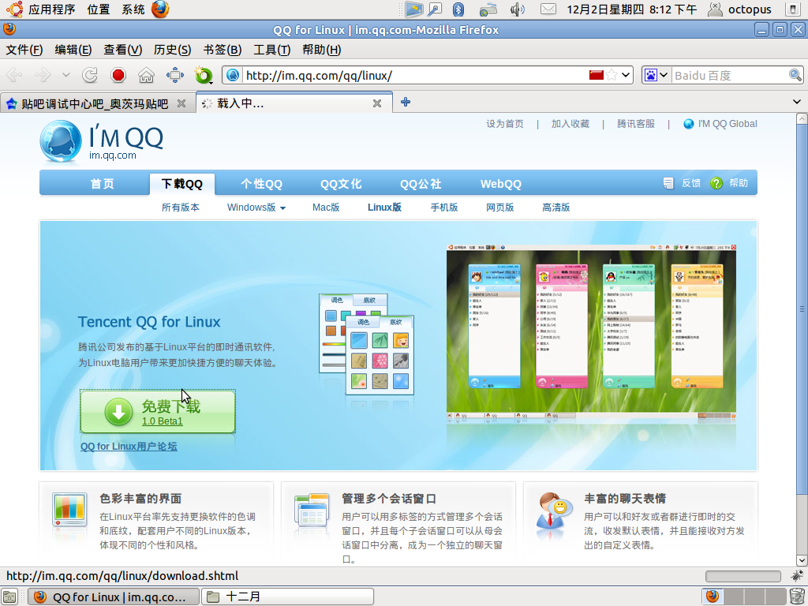
Task: Go to the Firefox home page icon
Action: 146,75
